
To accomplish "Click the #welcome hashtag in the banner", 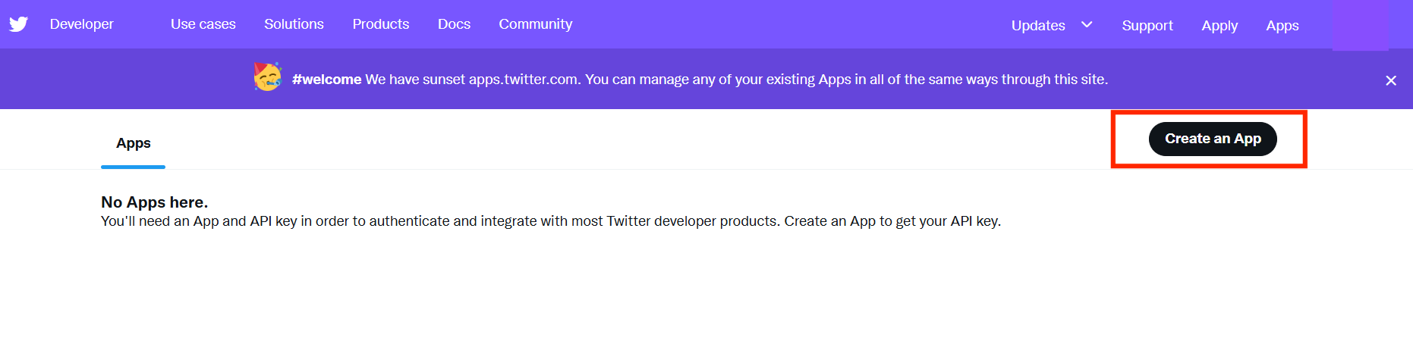I will coord(326,80).
